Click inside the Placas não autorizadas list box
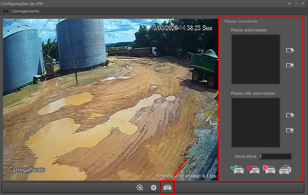308x195 pixels. 256,123
